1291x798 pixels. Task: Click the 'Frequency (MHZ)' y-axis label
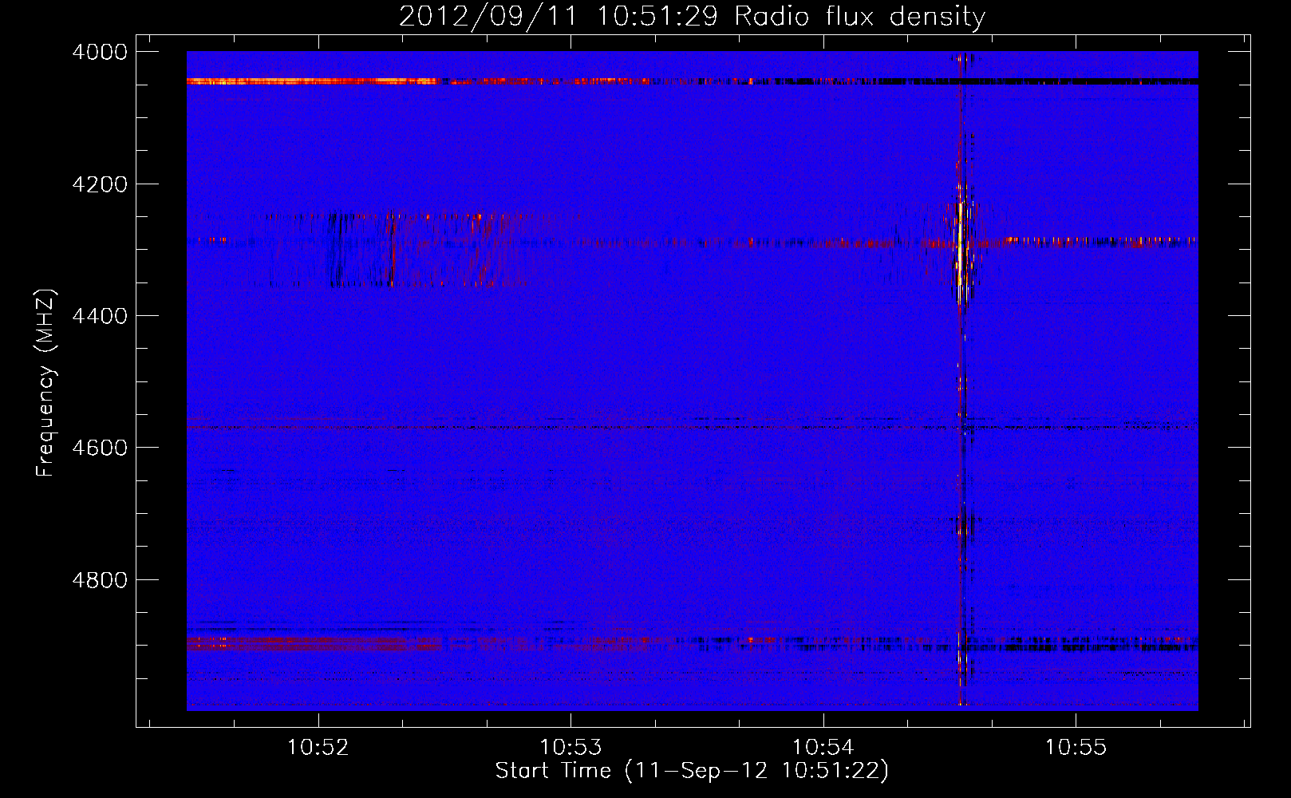pos(45,383)
